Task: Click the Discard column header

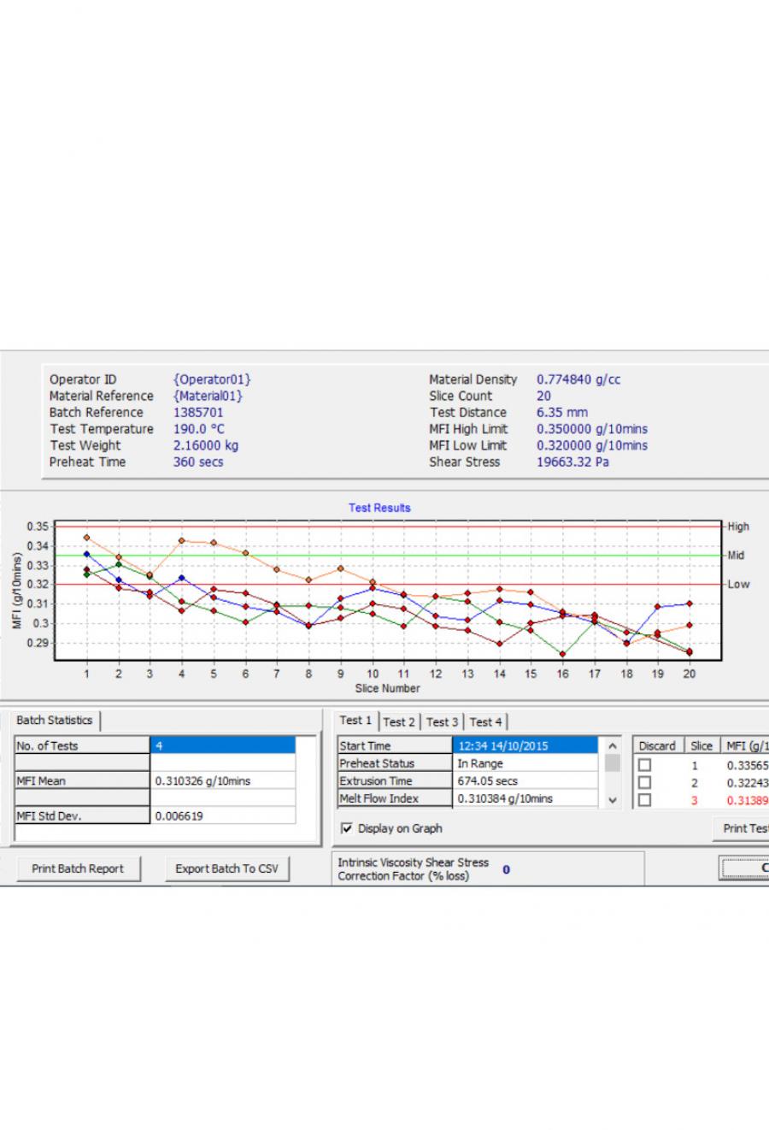Action: (x=657, y=746)
